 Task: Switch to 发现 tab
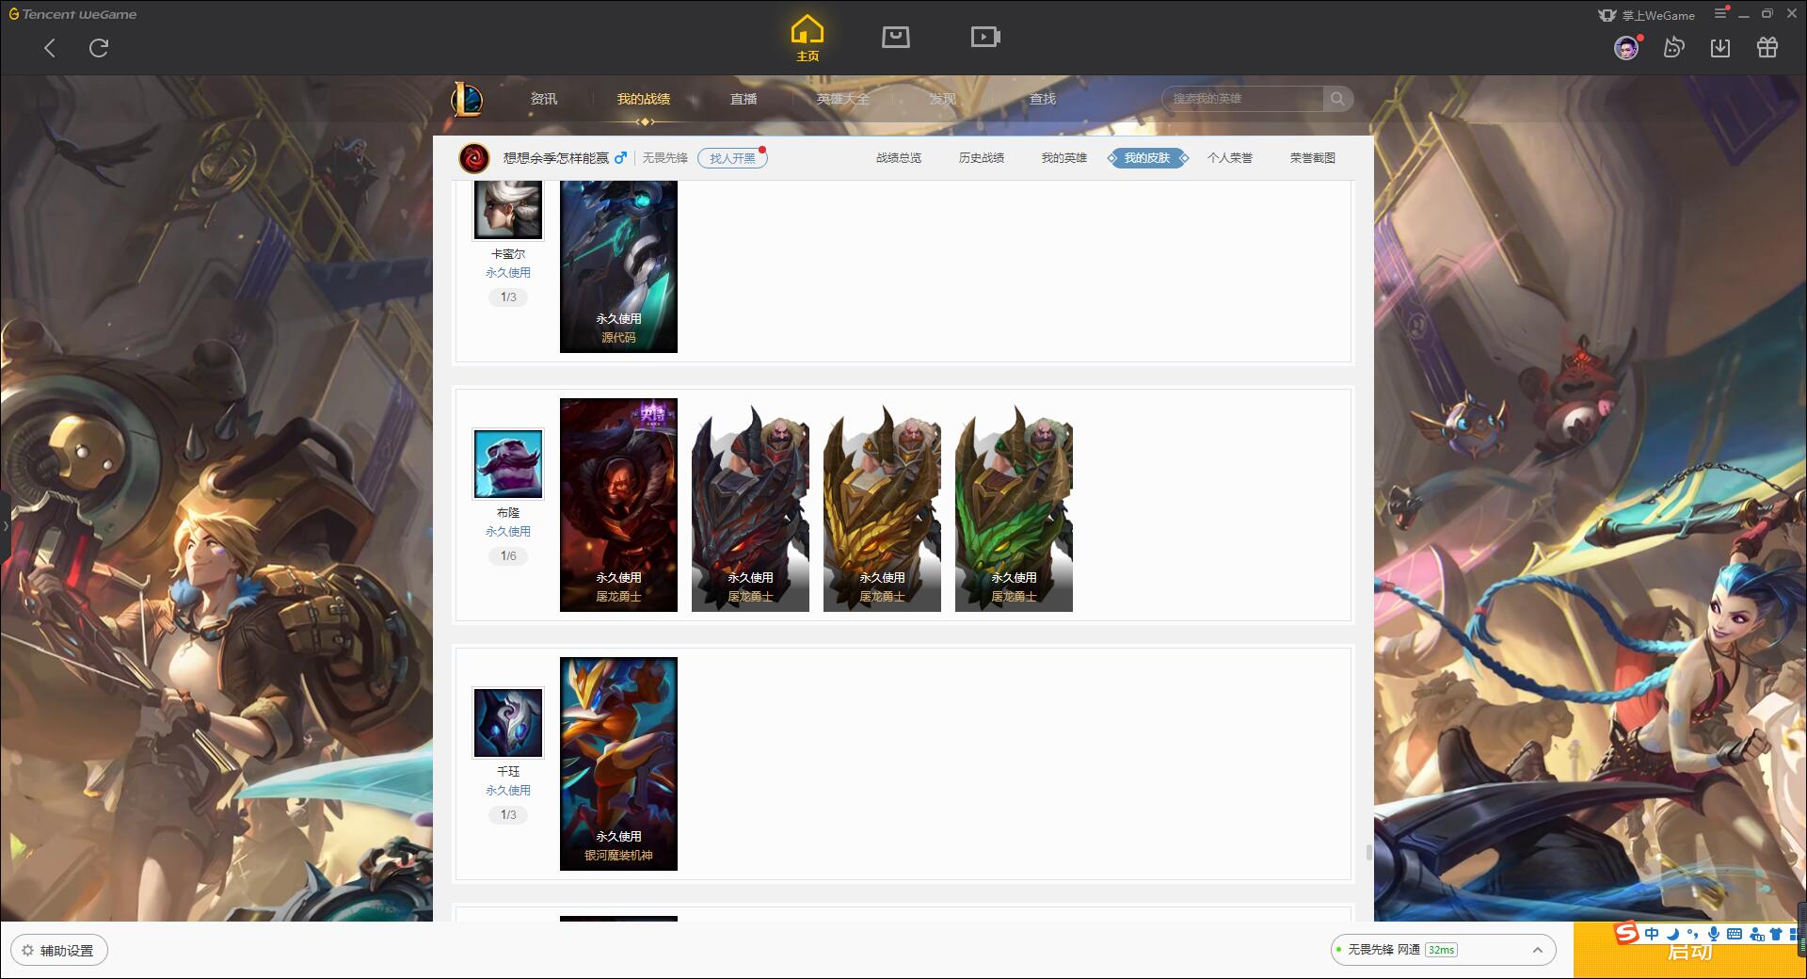click(x=943, y=99)
